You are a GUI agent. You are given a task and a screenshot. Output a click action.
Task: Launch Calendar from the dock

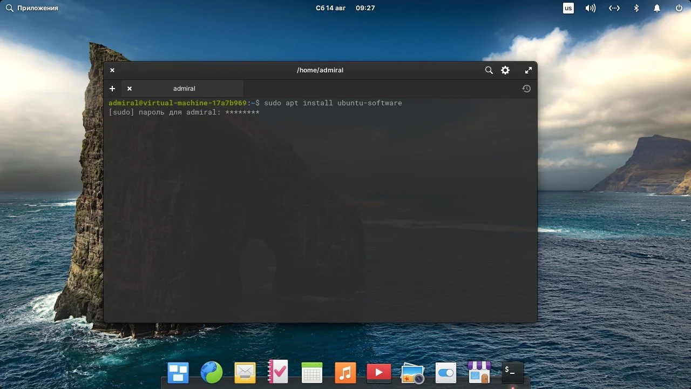[x=311, y=372]
